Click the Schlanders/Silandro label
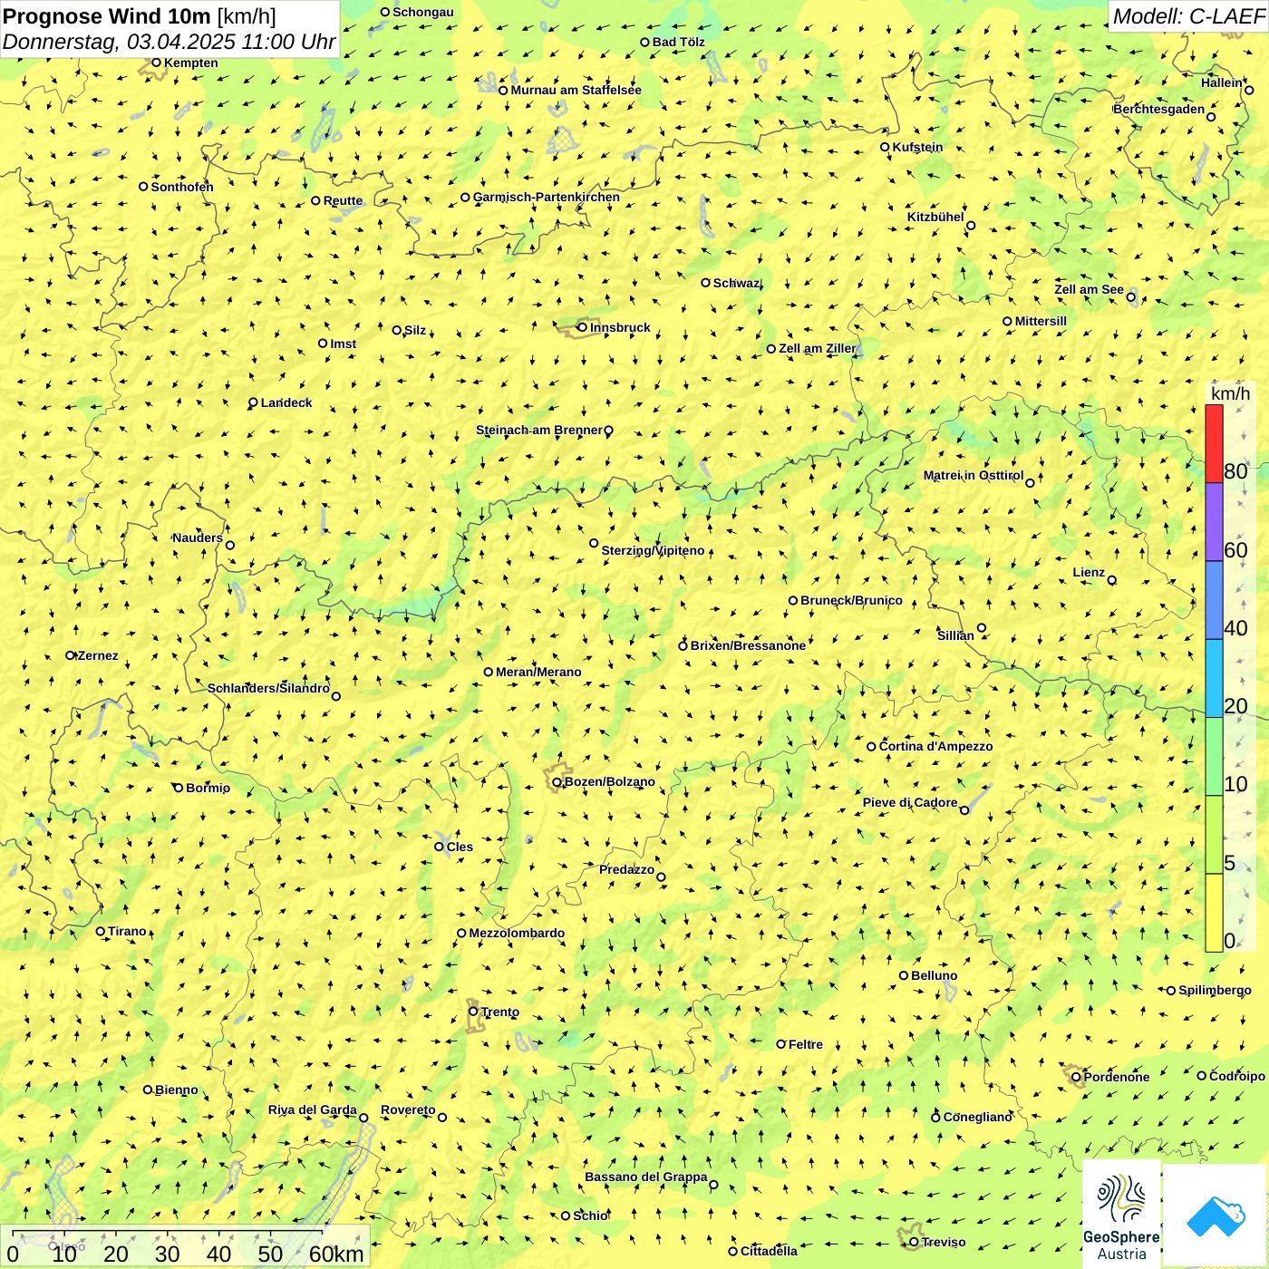 coord(268,688)
